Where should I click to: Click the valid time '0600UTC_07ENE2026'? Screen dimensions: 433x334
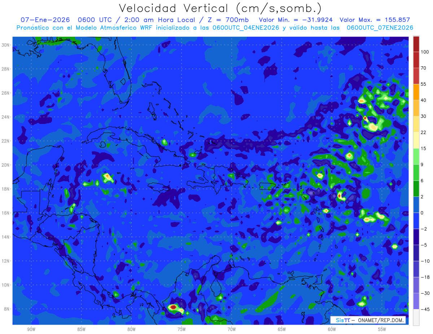(380, 28)
